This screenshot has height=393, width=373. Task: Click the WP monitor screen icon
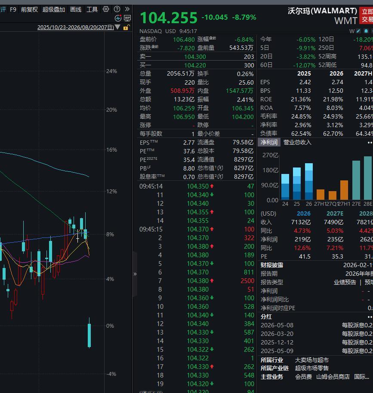(127, 18)
